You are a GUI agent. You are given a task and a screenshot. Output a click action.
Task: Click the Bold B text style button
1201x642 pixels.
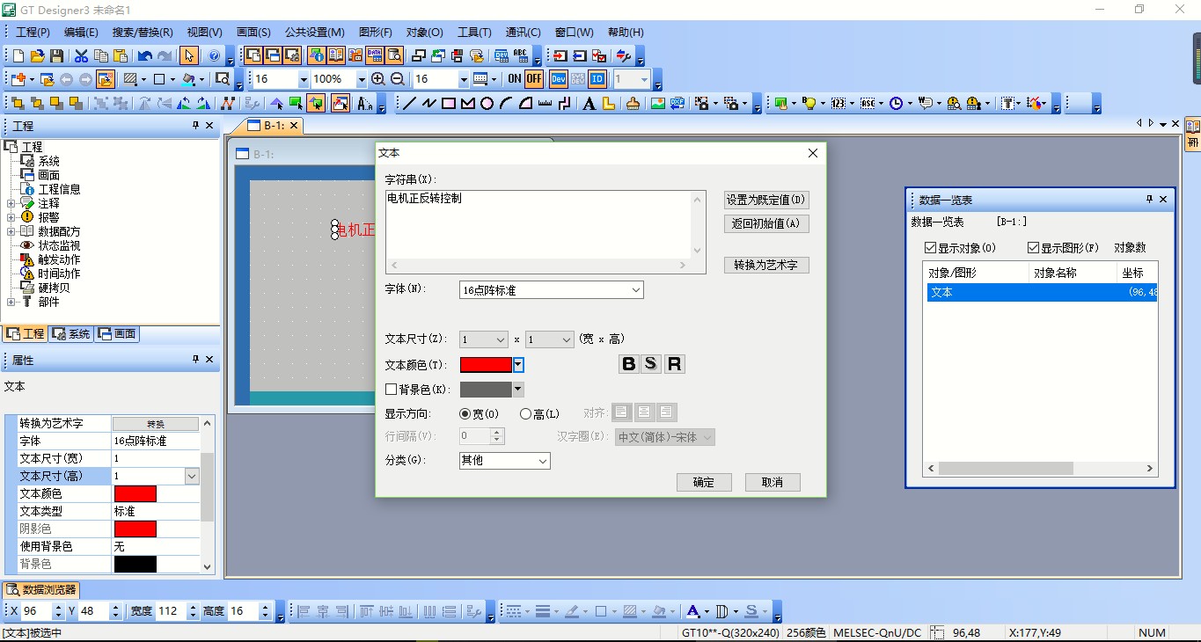coord(628,364)
